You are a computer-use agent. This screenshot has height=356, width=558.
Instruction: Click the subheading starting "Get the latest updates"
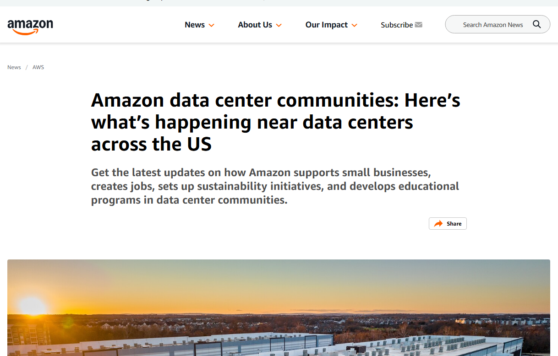(275, 186)
